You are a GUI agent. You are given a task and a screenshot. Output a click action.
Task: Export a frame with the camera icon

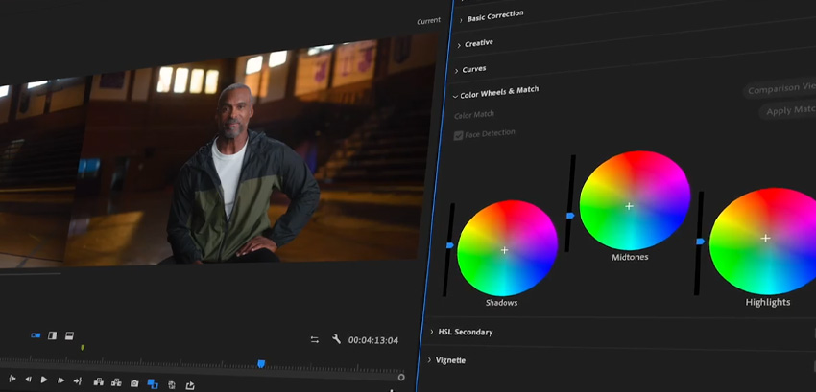click(134, 383)
